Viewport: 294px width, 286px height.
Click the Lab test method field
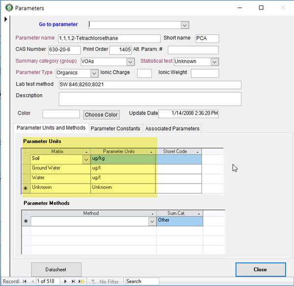tap(150, 85)
